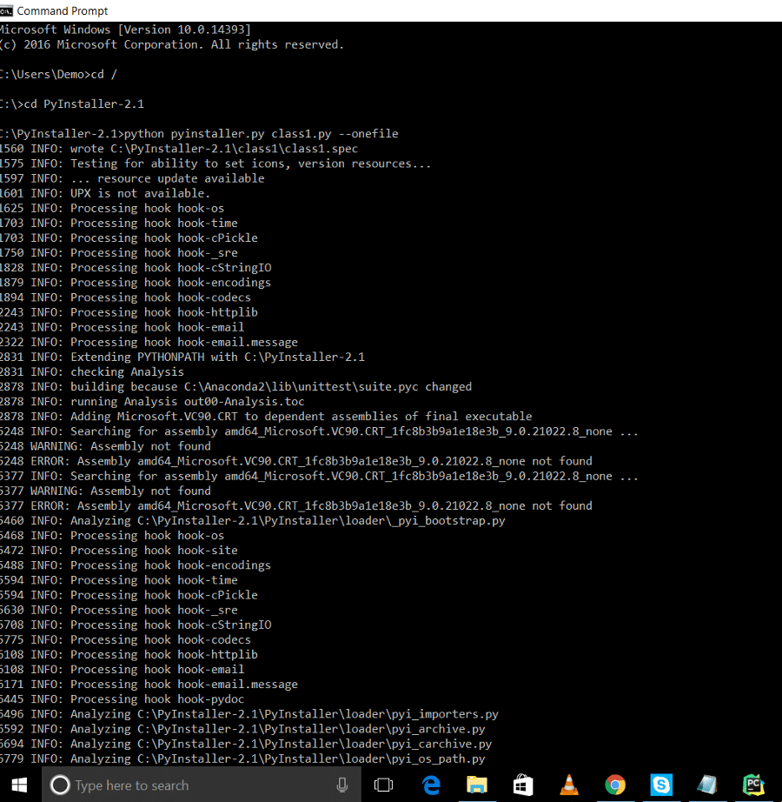This screenshot has height=802, width=782.
Task: Click the Cortana circle icon
Action: pos(60,785)
